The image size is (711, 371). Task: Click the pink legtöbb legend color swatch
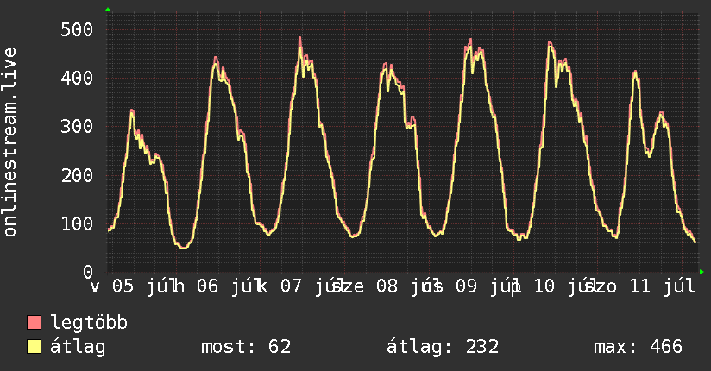tap(34, 322)
